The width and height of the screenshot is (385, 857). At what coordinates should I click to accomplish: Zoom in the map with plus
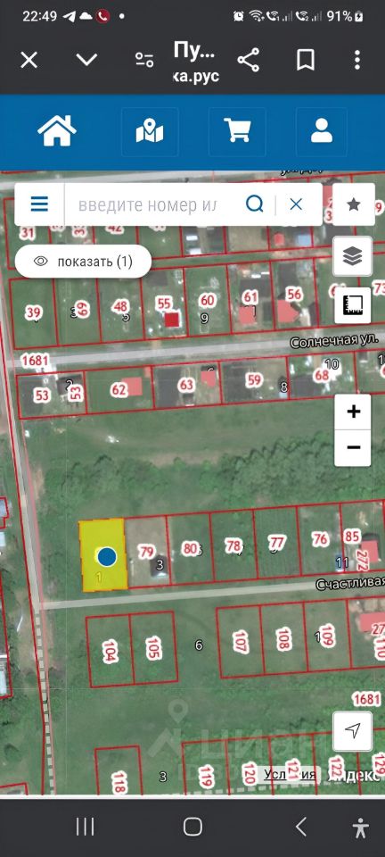pos(354,411)
